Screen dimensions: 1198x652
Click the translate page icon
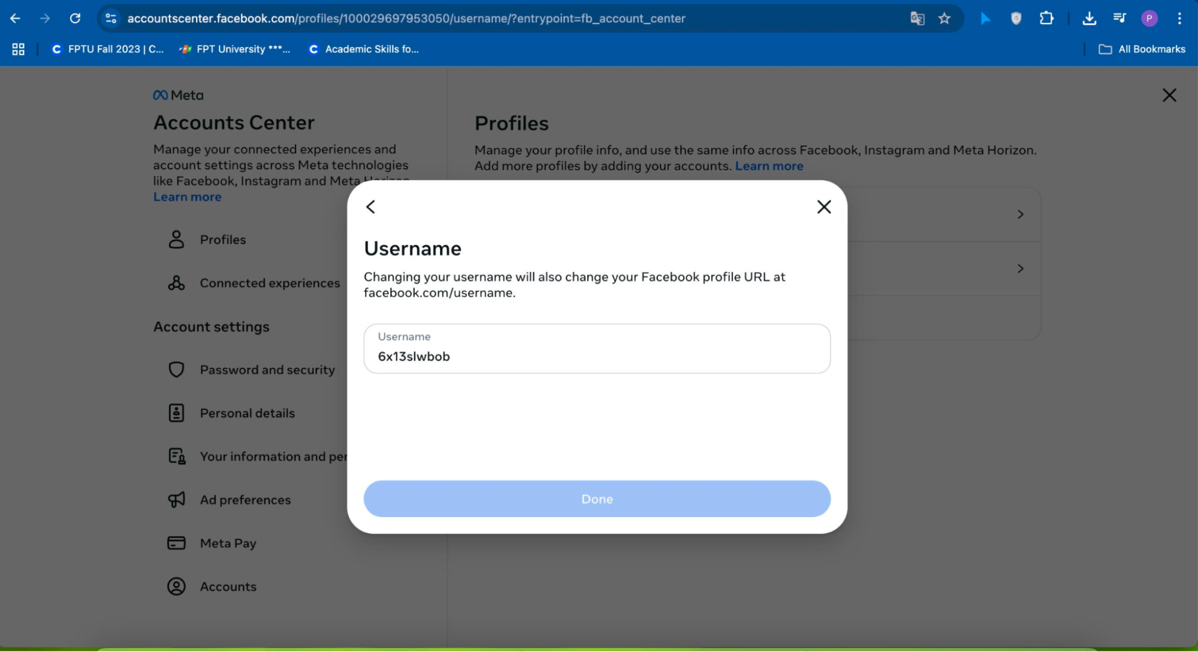coord(917,18)
